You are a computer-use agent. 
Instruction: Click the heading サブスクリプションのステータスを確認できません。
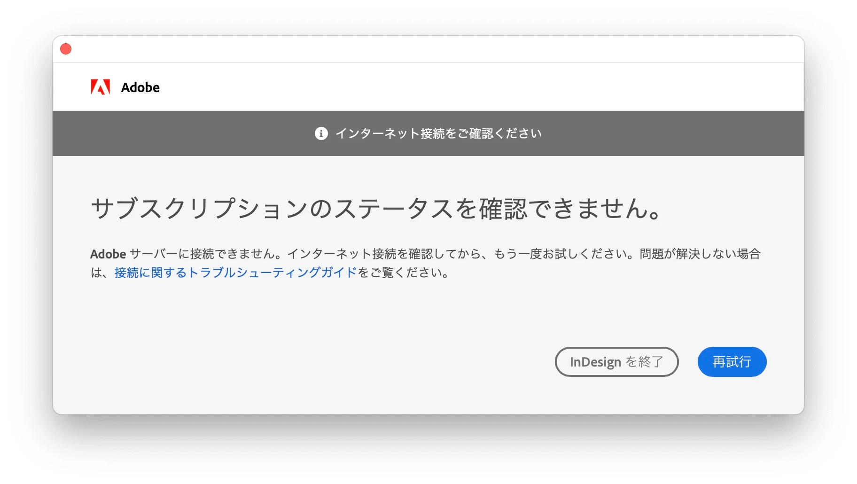point(377,209)
